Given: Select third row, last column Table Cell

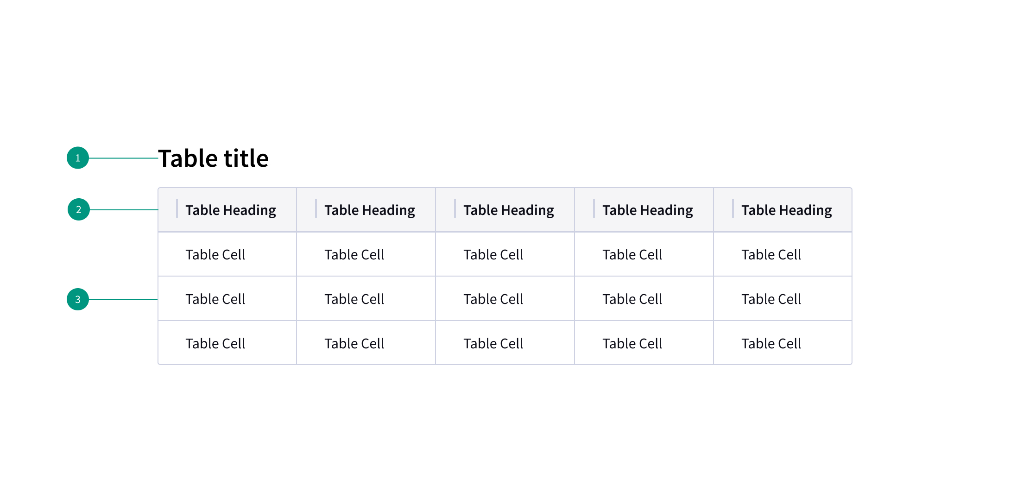Looking at the screenshot, I should pyautogui.click(x=771, y=343).
